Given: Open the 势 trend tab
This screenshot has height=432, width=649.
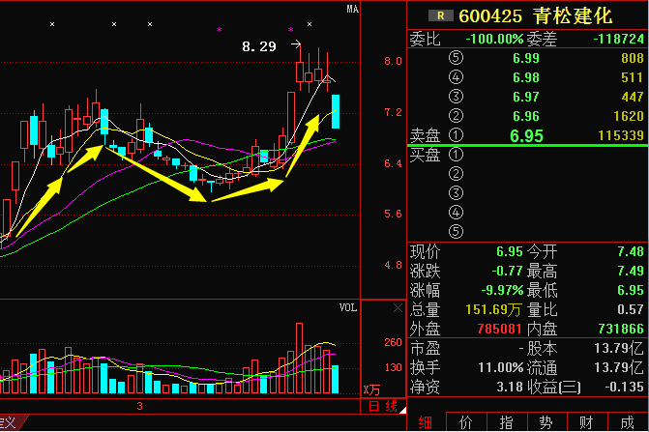Looking at the screenshot, I should 546,422.
